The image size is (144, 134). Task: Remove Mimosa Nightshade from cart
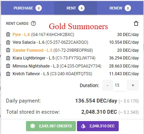click(8, 66)
